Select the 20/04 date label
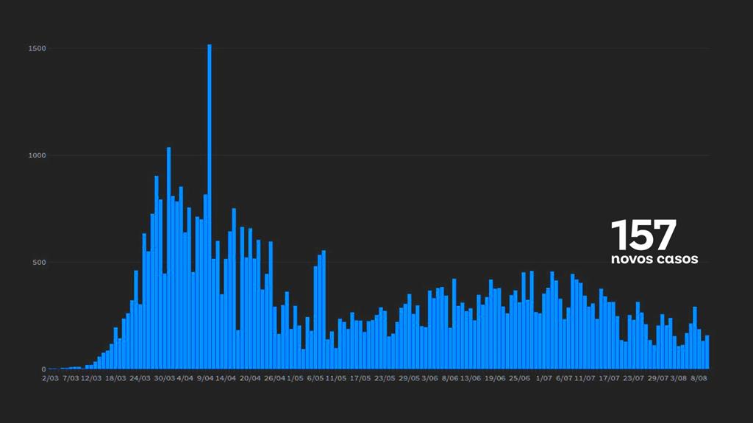 click(x=250, y=378)
